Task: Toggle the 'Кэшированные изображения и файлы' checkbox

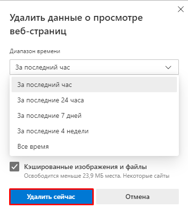Action: [14, 167]
